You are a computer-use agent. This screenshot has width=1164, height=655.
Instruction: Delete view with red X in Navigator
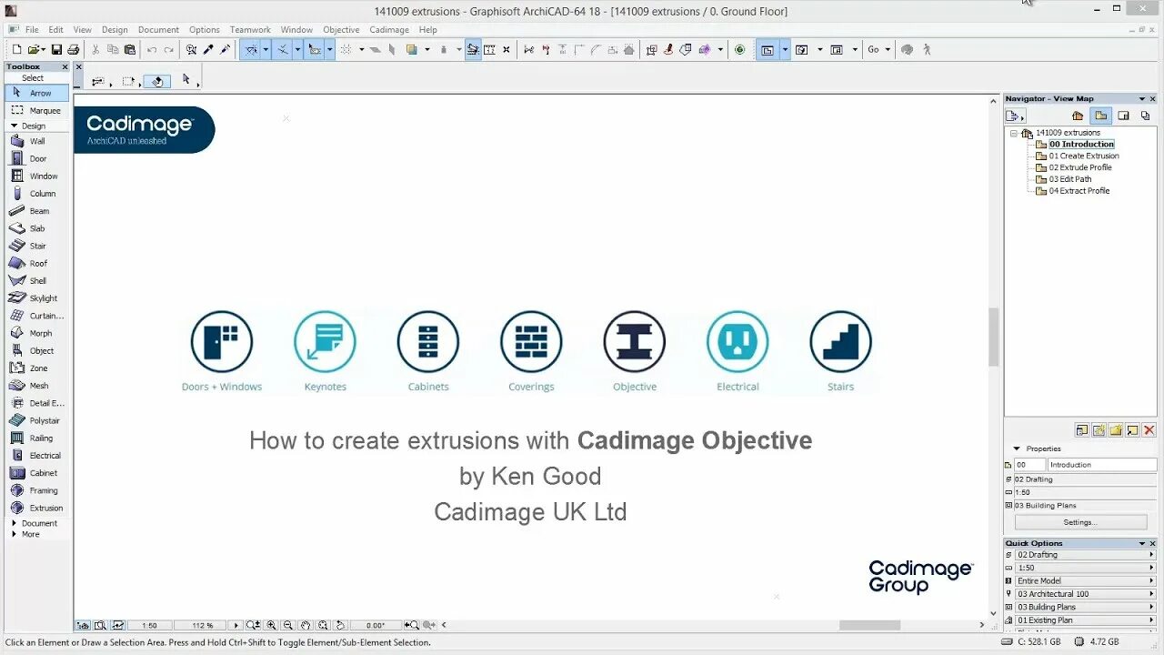coord(1149,430)
